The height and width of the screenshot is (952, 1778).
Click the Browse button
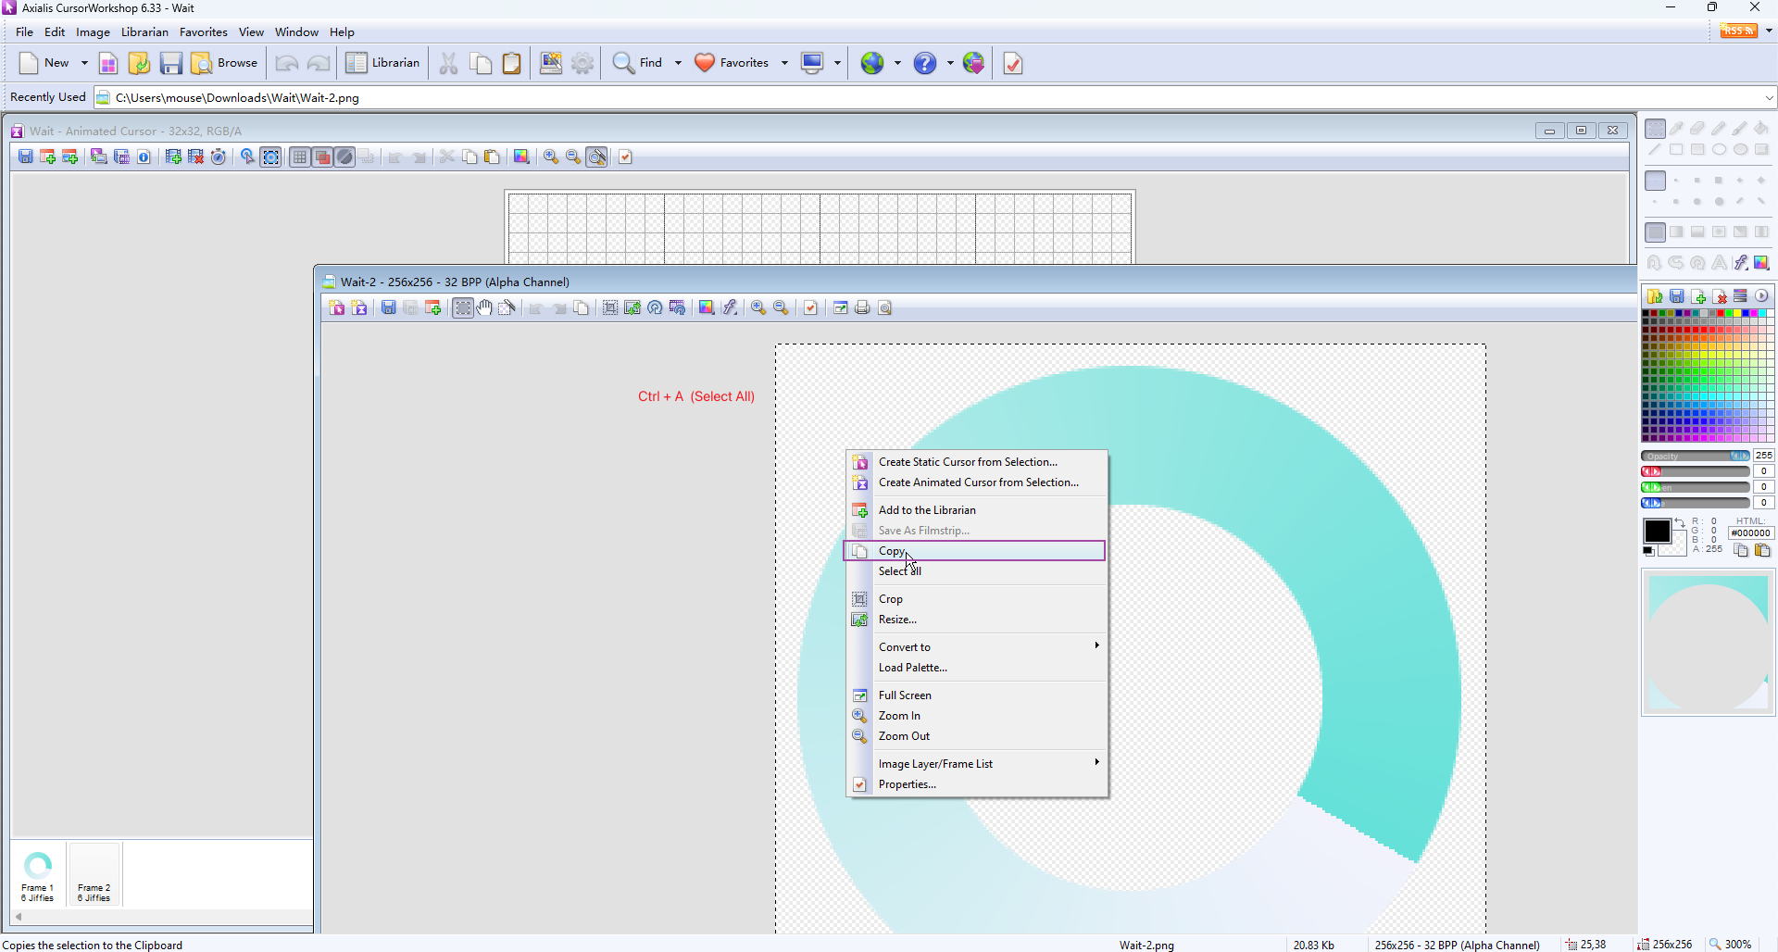(225, 63)
